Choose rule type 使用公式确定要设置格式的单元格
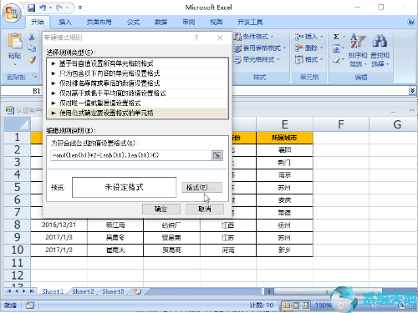The width and height of the screenshot is (418, 313). 138,113
